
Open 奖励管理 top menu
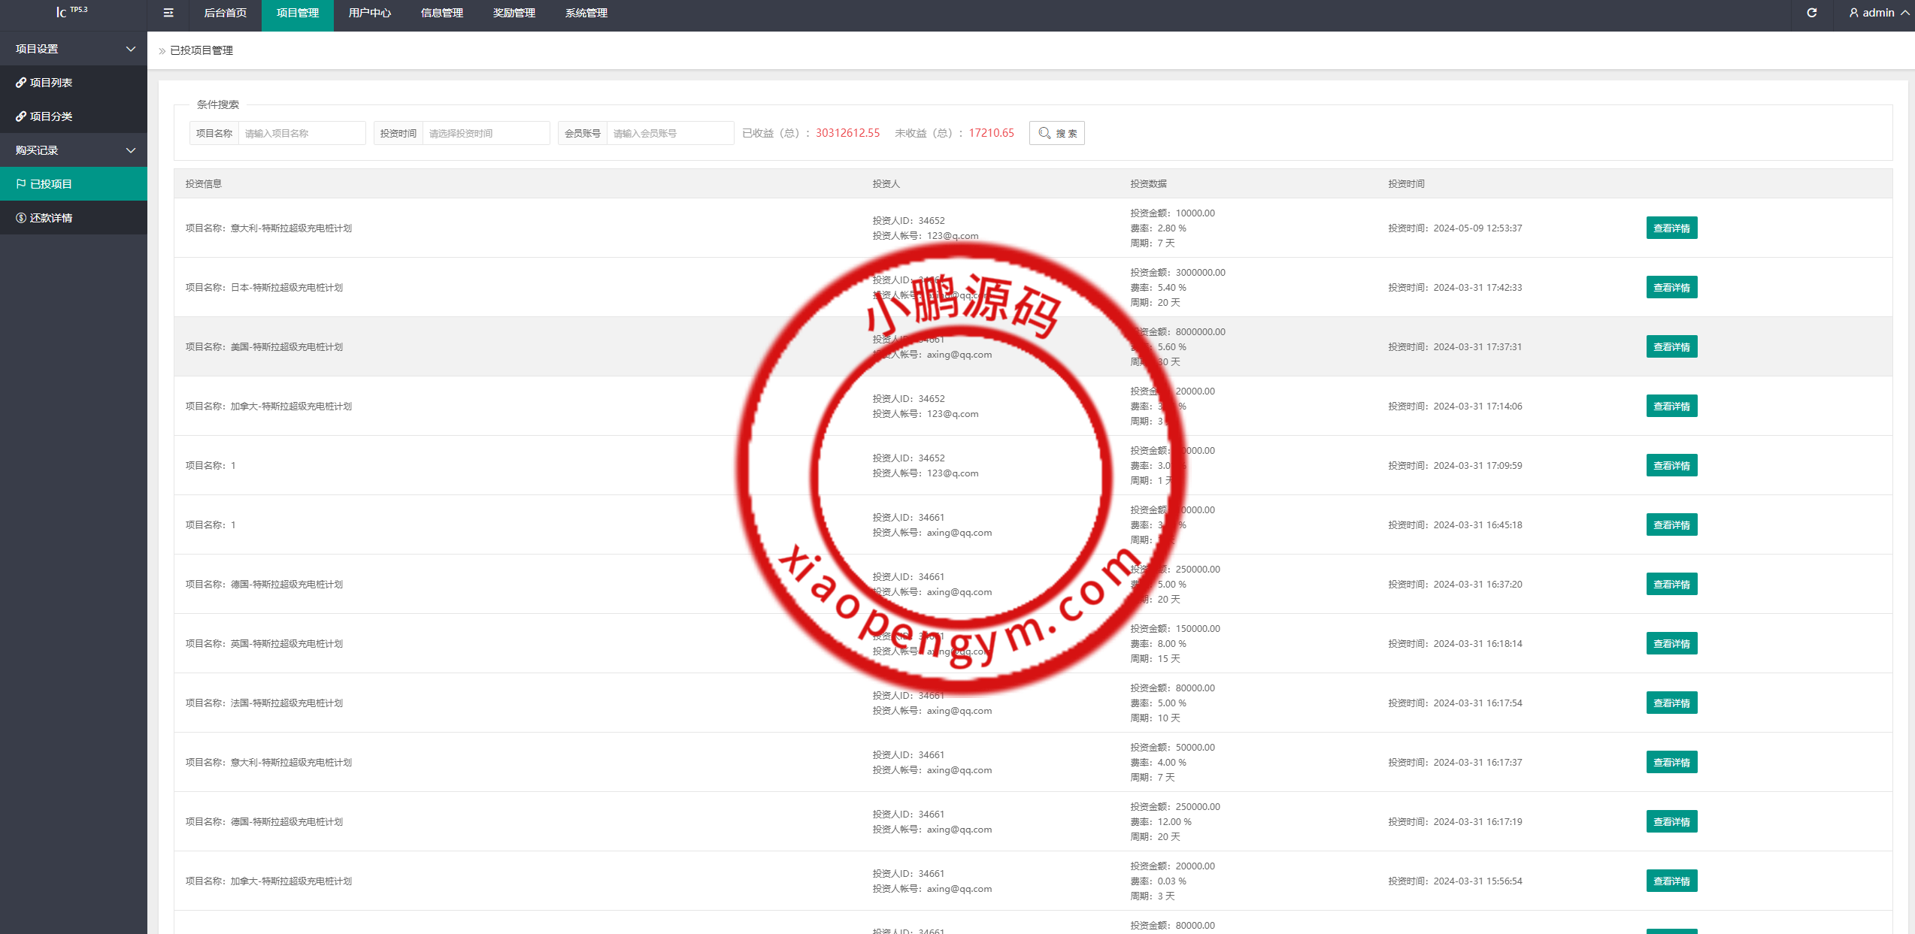point(514,13)
